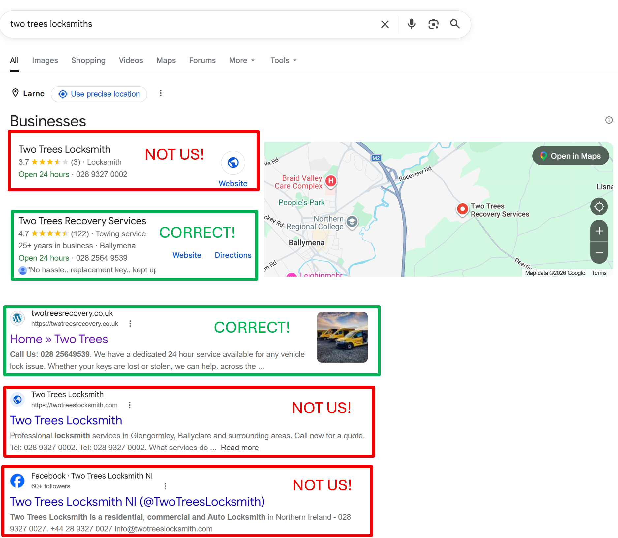Click the Raceview Rd label on the map
This screenshot has height=538, width=618.
[415, 174]
